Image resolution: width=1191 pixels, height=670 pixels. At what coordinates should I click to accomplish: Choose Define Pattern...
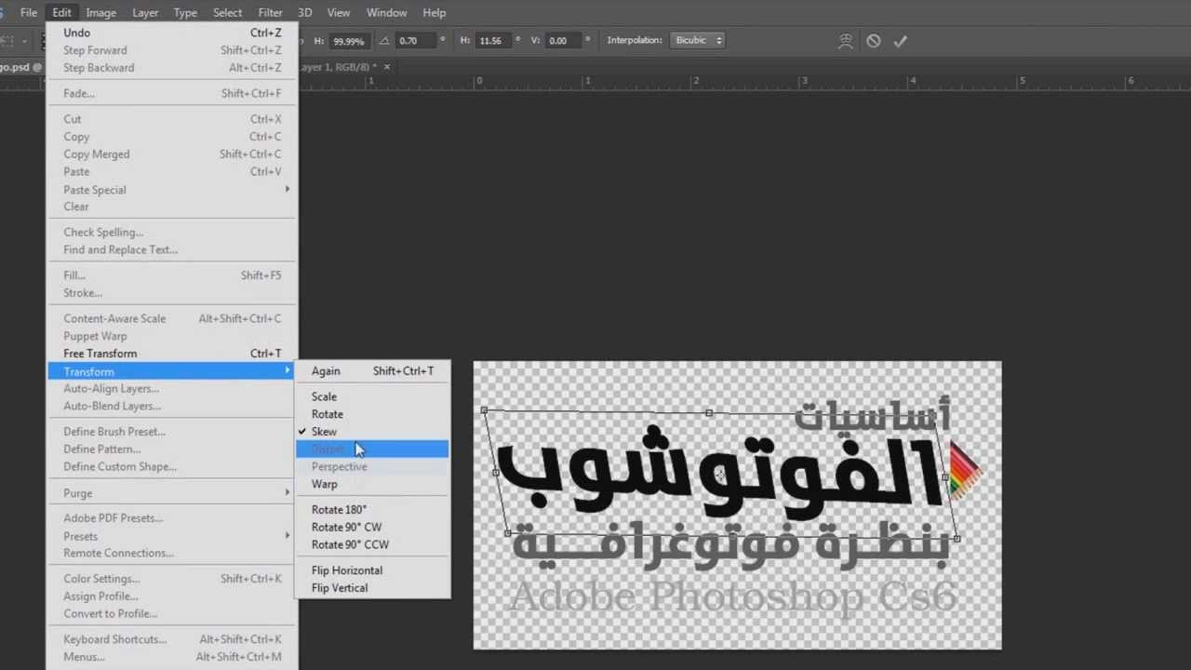(x=172, y=449)
